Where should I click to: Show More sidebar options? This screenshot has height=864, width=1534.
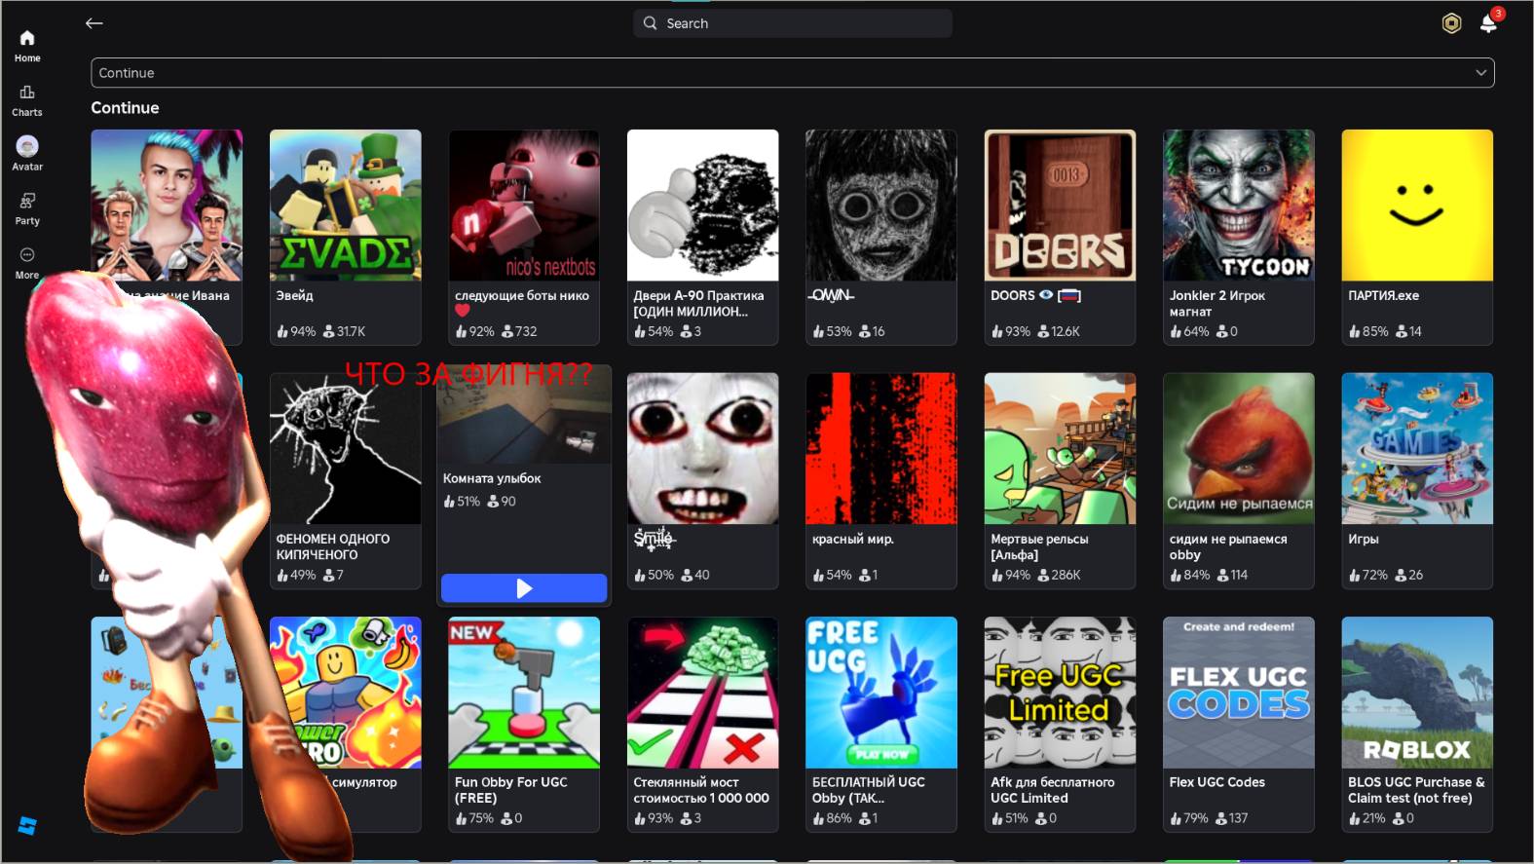click(x=27, y=263)
